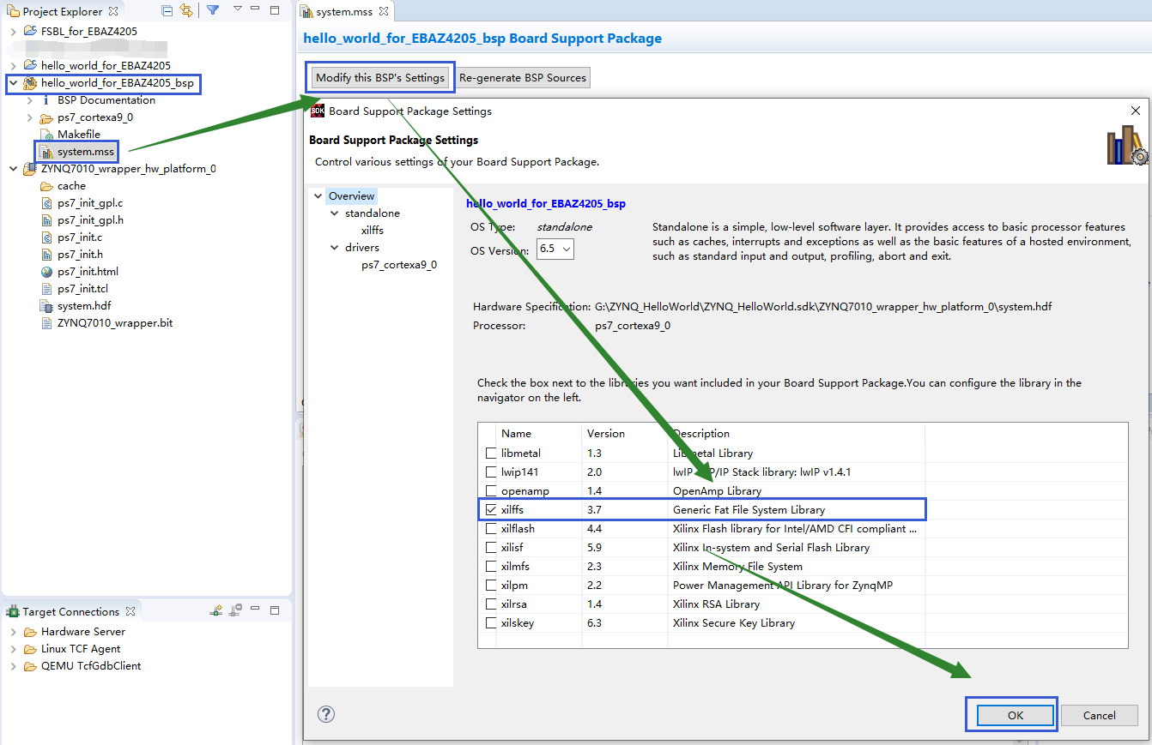Select the Target Connections tab
Image resolution: width=1152 pixels, height=745 pixels.
[70, 611]
